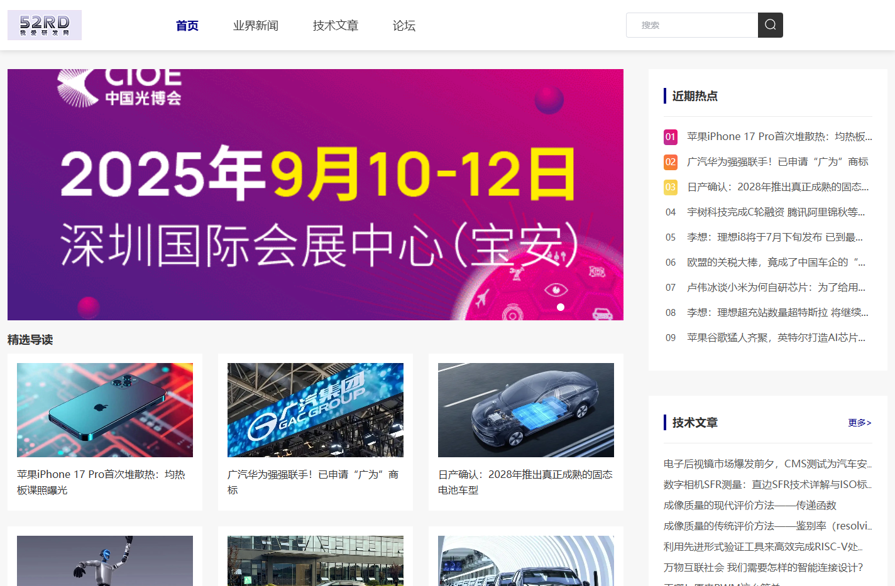Click the 52RD site logo

point(45,25)
